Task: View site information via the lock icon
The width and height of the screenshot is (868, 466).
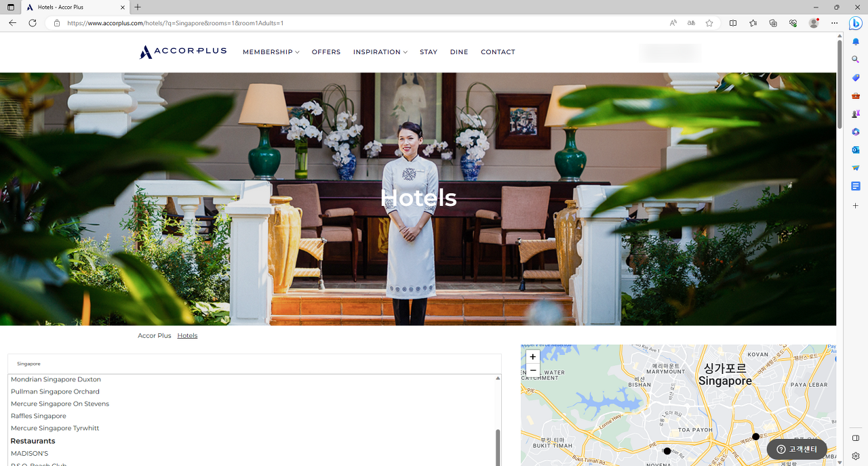Action: click(57, 23)
